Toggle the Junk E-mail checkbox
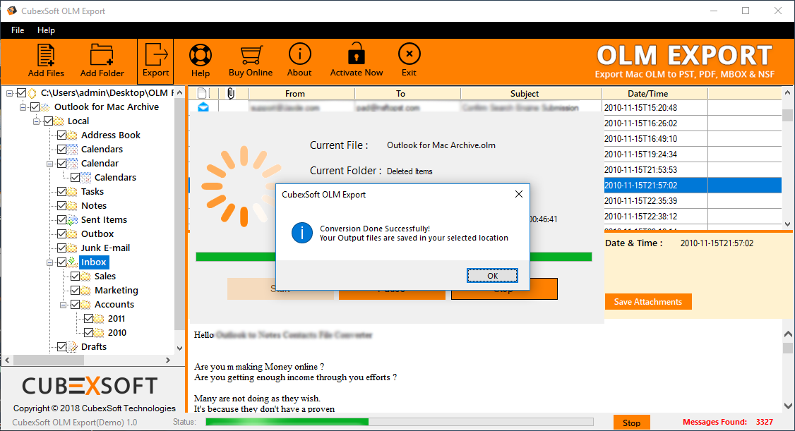This screenshot has width=795, height=431. click(x=61, y=248)
